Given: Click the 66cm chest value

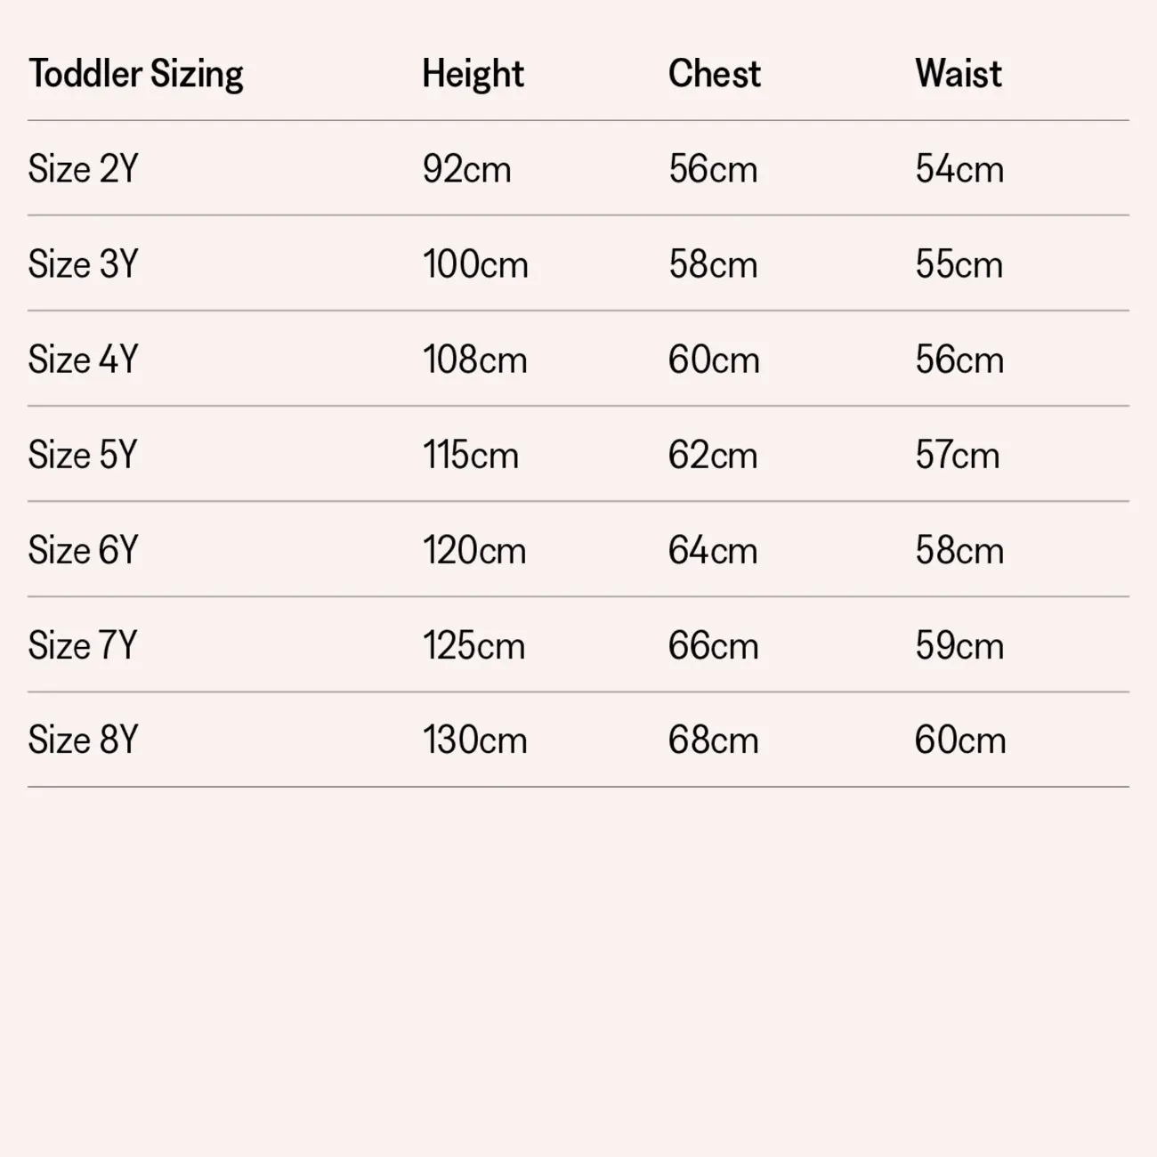Looking at the screenshot, I should point(713,645).
